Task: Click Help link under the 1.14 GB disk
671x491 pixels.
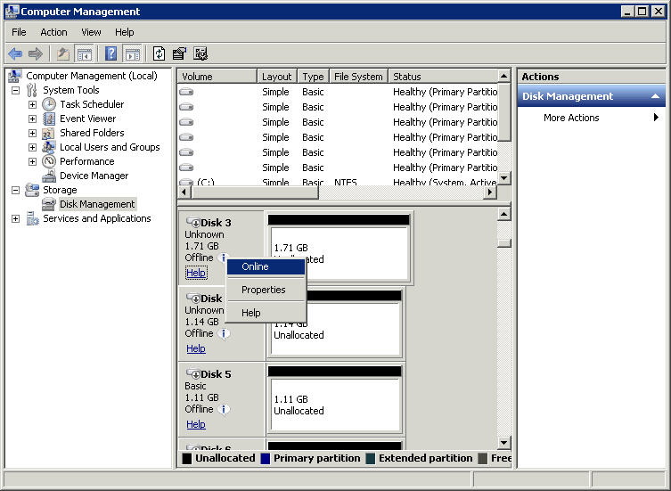Action: (196, 348)
